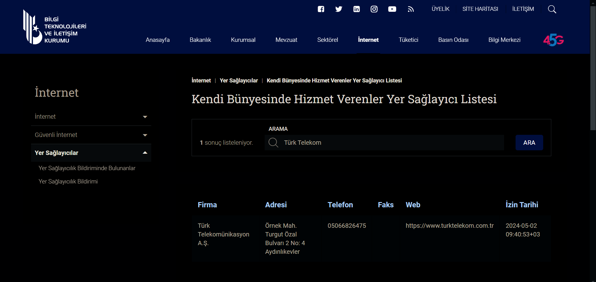The image size is (596, 282).
Task: Select the address cell Örnek Mah. Turgut Özal
Action: pyautogui.click(x=285, y=239)
